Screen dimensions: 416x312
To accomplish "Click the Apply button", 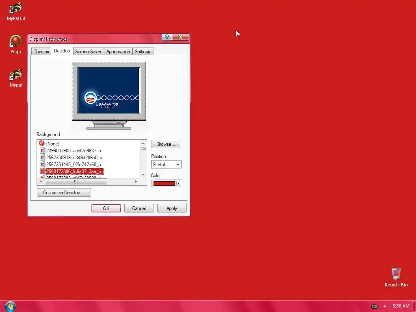I will tap(172, 208).
